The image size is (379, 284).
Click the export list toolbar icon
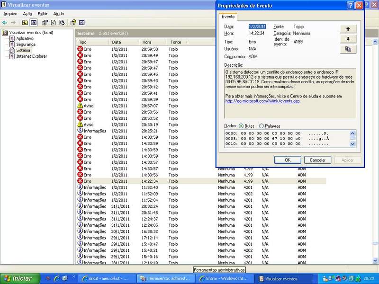pos(62,23)
